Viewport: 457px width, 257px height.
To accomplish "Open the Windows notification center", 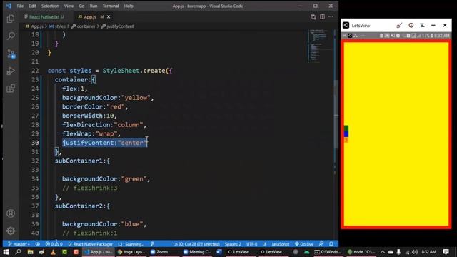I will point(446,252).
